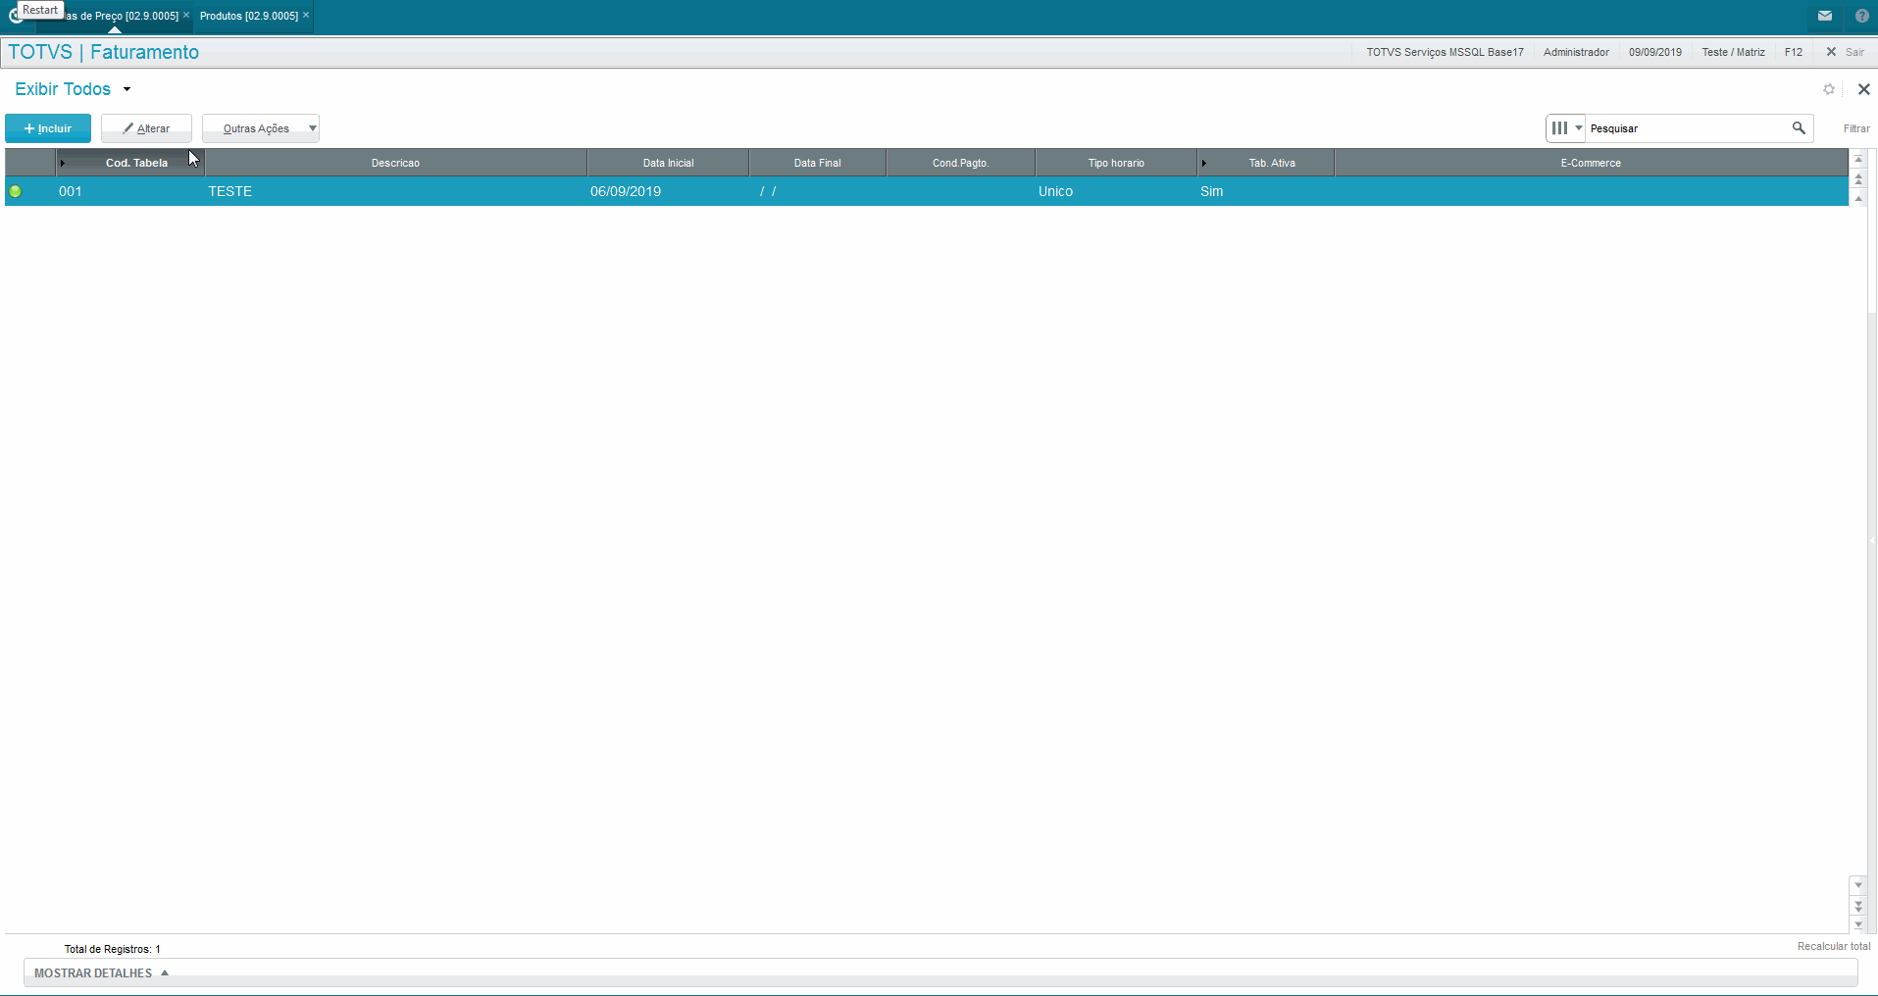Click the Incluir button
Image resolution: width=1878 pixels, height=996 pixels.
(48, 128)
